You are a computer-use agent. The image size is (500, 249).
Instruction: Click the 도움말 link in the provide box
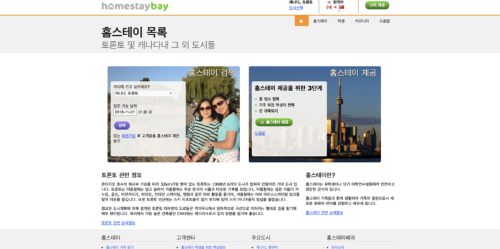click(x=259, y=133)
